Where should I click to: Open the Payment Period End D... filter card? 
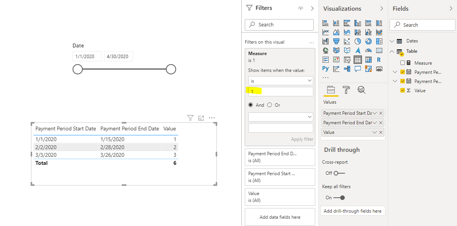click(x=280, y=157)
